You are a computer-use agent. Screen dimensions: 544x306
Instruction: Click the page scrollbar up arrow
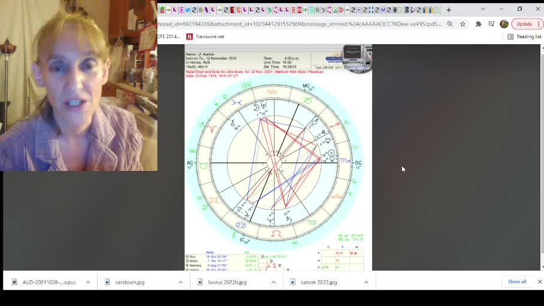click(x=542, y=47)
